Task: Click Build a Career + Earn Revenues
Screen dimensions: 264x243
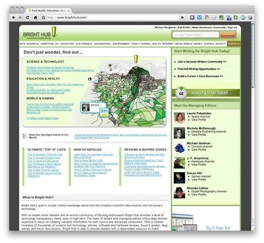Action: (200, 76)
